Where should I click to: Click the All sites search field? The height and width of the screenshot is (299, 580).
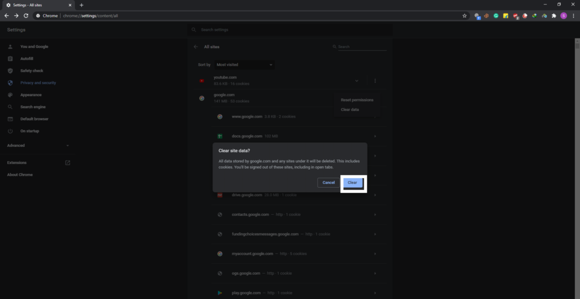tap(362, 47)
